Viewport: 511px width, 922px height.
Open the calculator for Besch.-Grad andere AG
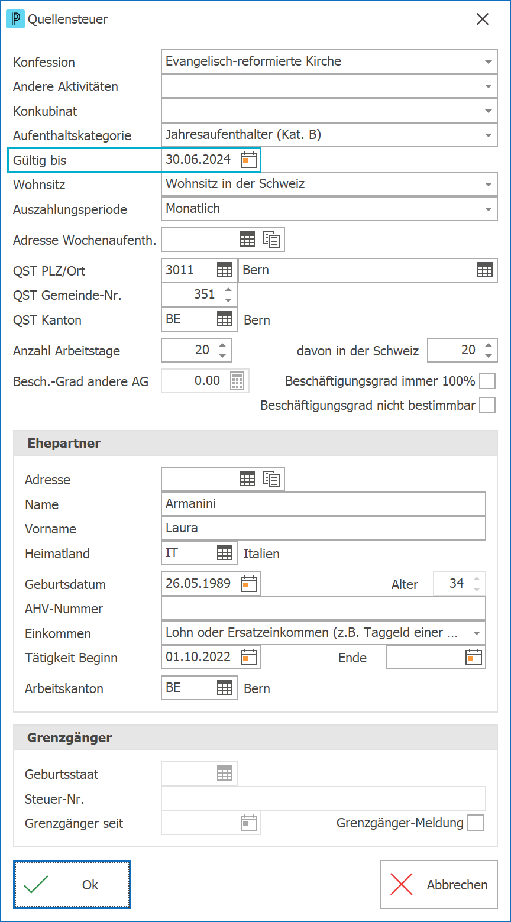pos(237,381)
